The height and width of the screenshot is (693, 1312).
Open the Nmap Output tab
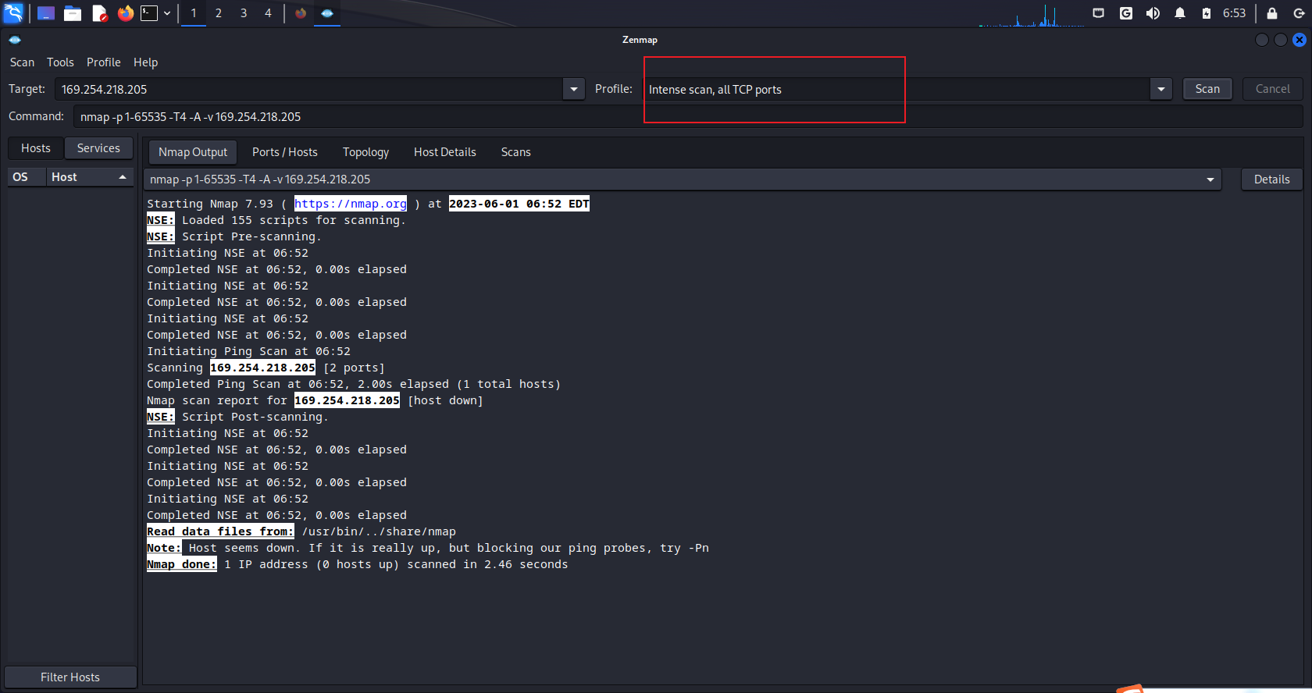point(193,152)
